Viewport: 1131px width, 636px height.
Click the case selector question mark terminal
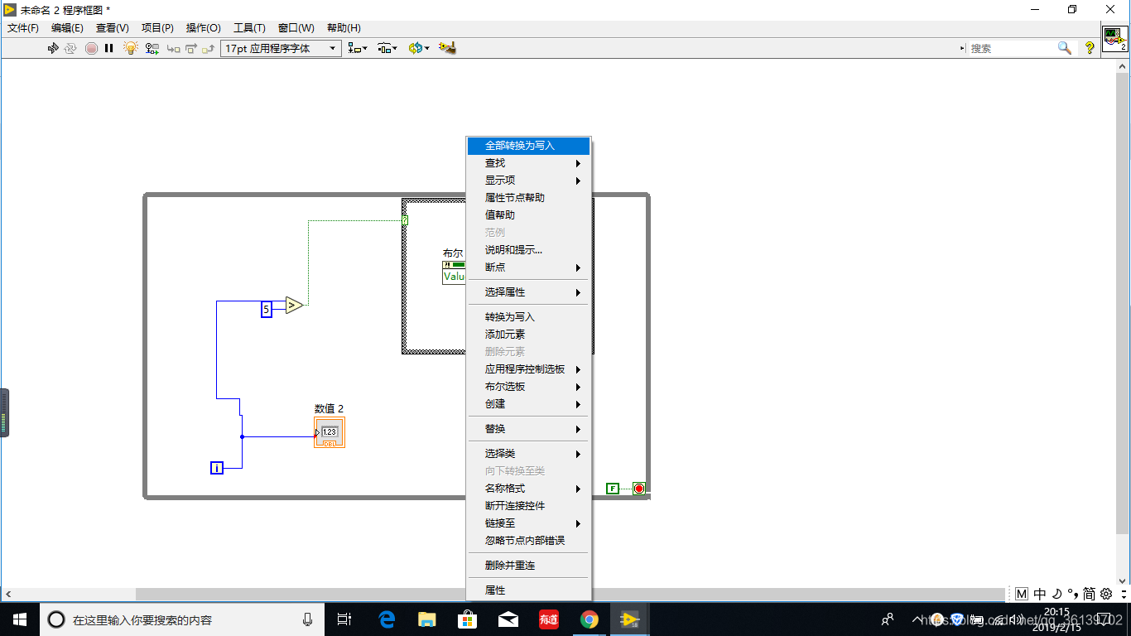(405, 220)
